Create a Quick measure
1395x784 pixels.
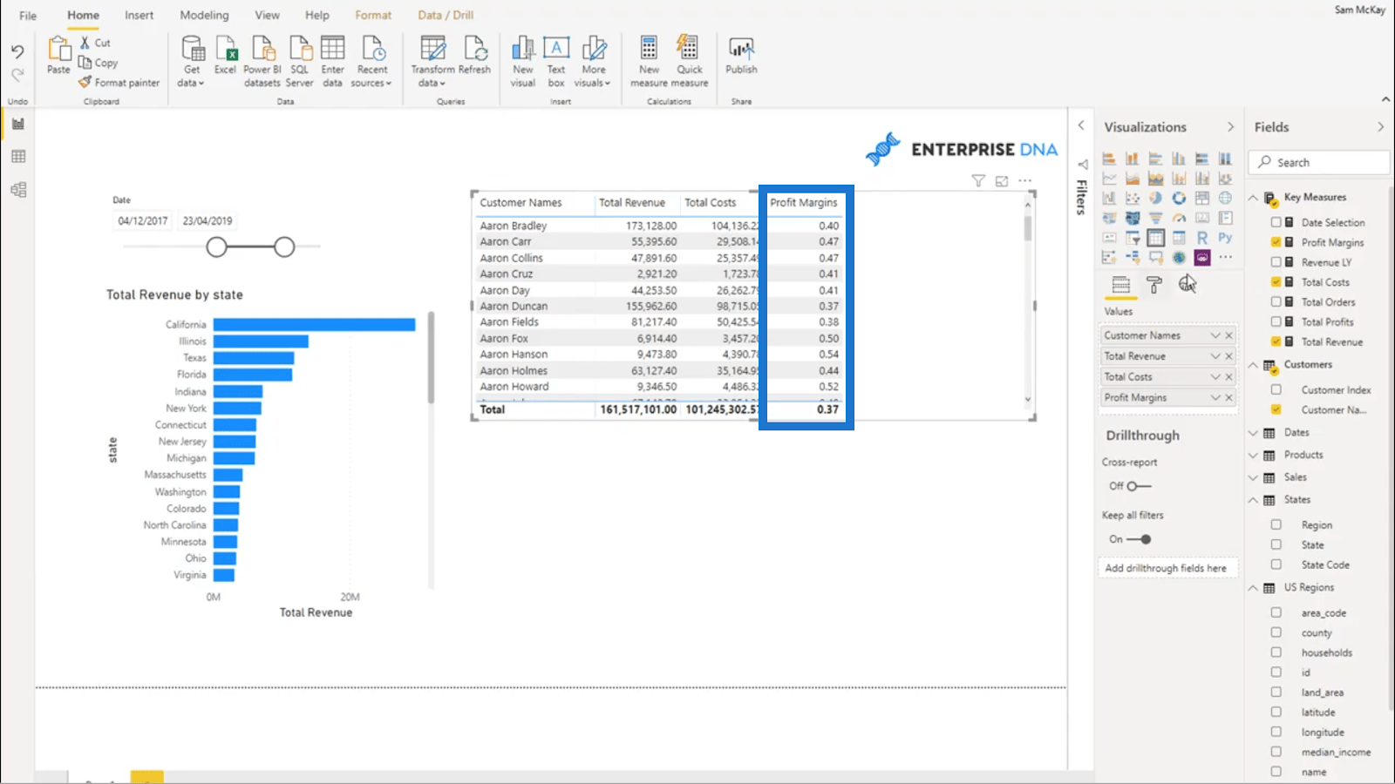(690, 61)
